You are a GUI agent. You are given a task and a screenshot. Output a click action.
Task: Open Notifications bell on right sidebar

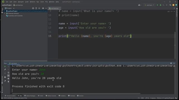(177, 9)
